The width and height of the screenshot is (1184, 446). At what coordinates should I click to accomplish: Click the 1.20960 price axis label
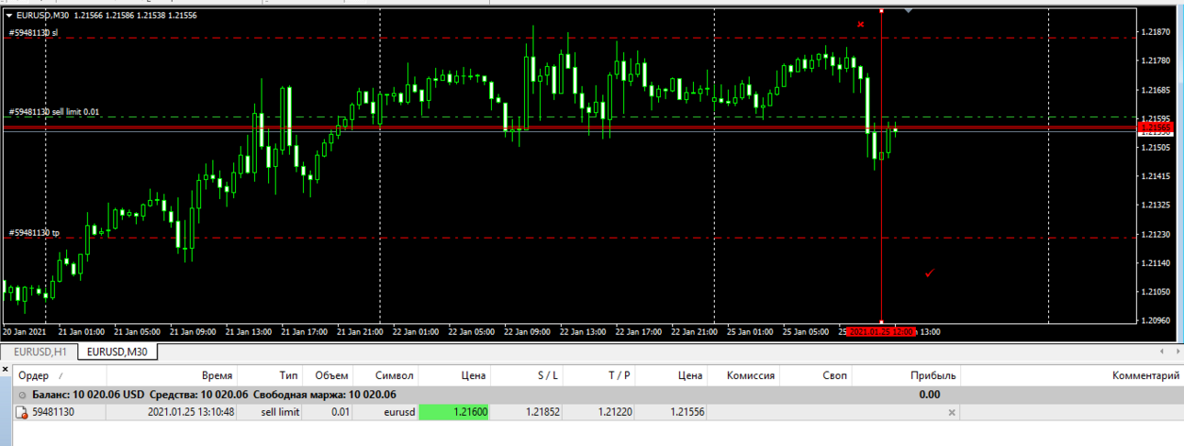(x=1155, y=321)
